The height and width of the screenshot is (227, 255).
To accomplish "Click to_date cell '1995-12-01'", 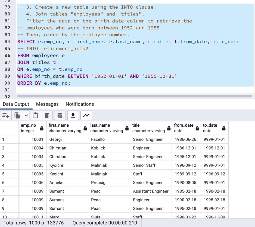I will tap(215, 148).
